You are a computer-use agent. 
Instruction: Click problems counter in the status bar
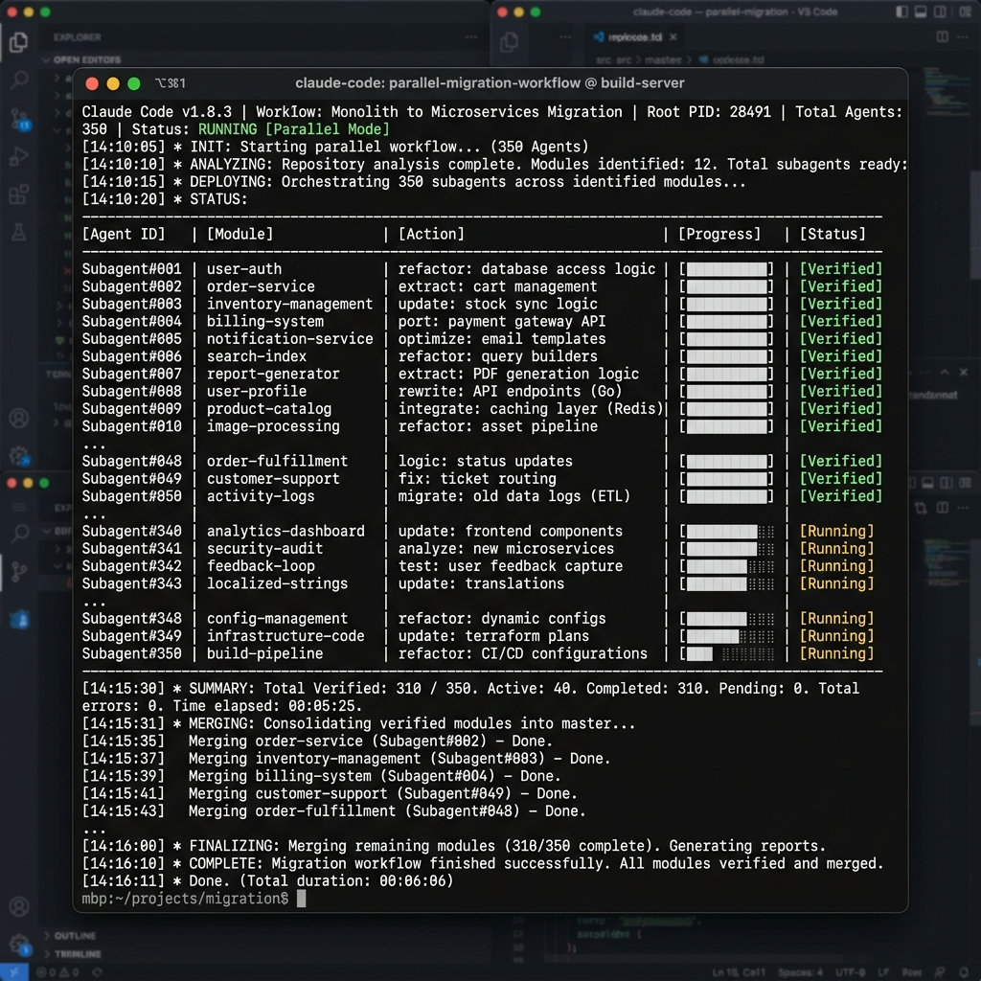[x=58, y=972]
